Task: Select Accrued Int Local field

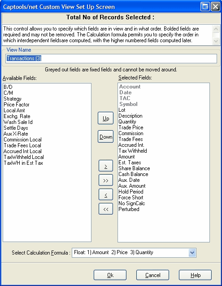Action: click(x=22, y=151)
